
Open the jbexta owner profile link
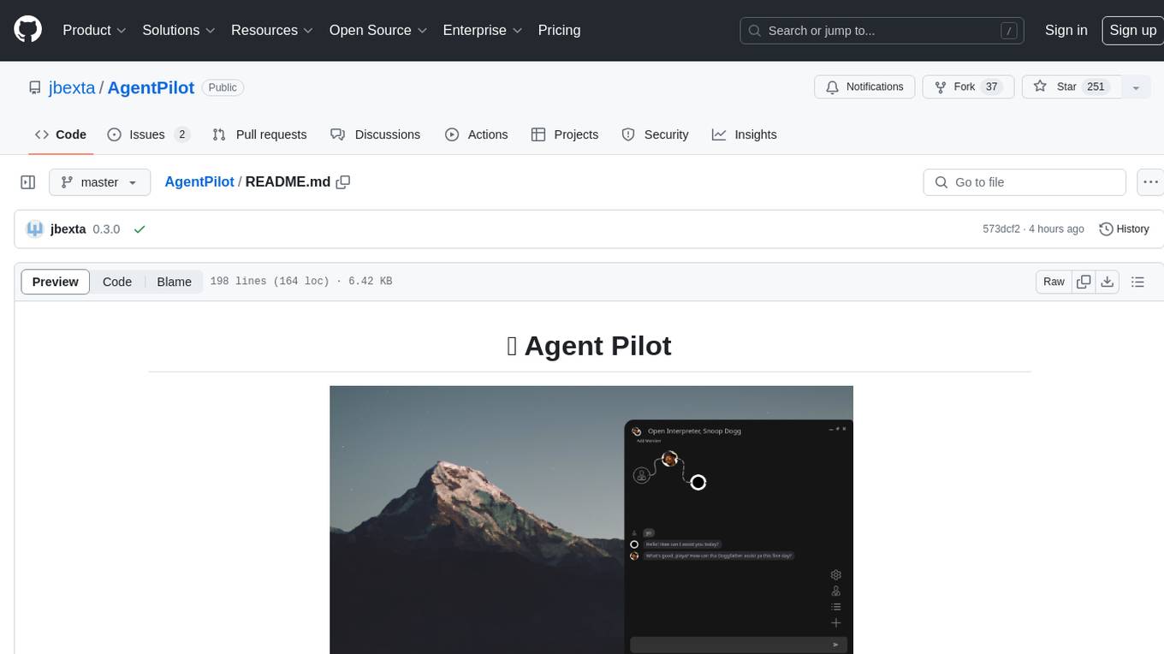[72, 87]
